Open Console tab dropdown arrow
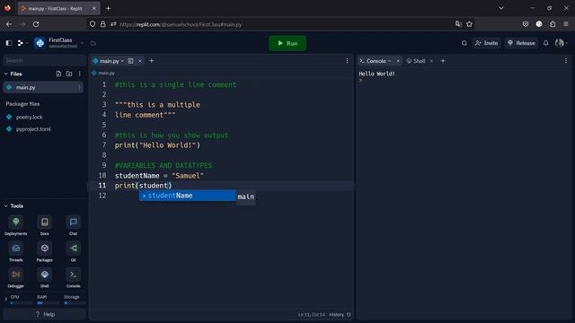Viewport: 575px width, 323px height. point(389,61)
